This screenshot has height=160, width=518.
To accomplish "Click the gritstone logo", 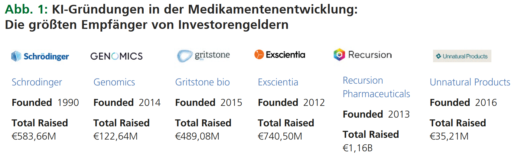I will 203,56.
